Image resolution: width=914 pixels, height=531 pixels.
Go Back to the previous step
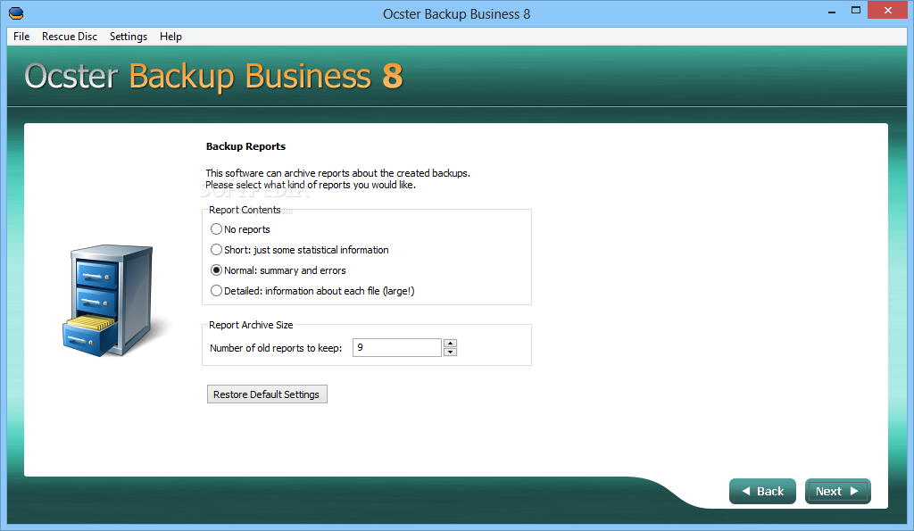click(x=762, y=492)
